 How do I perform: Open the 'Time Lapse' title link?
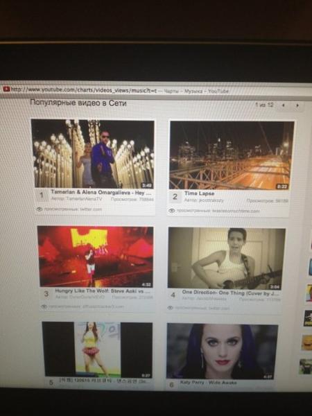[x=199, y=193]
